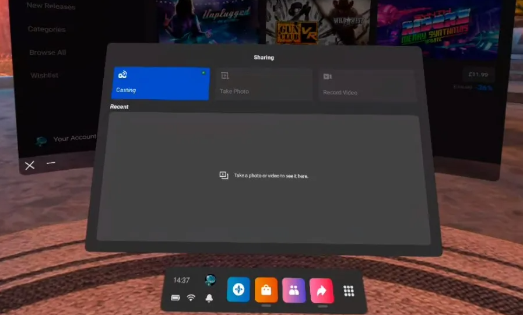Open New Releases in store sidebar
The image size is (523, 315).
click(51, 6)
